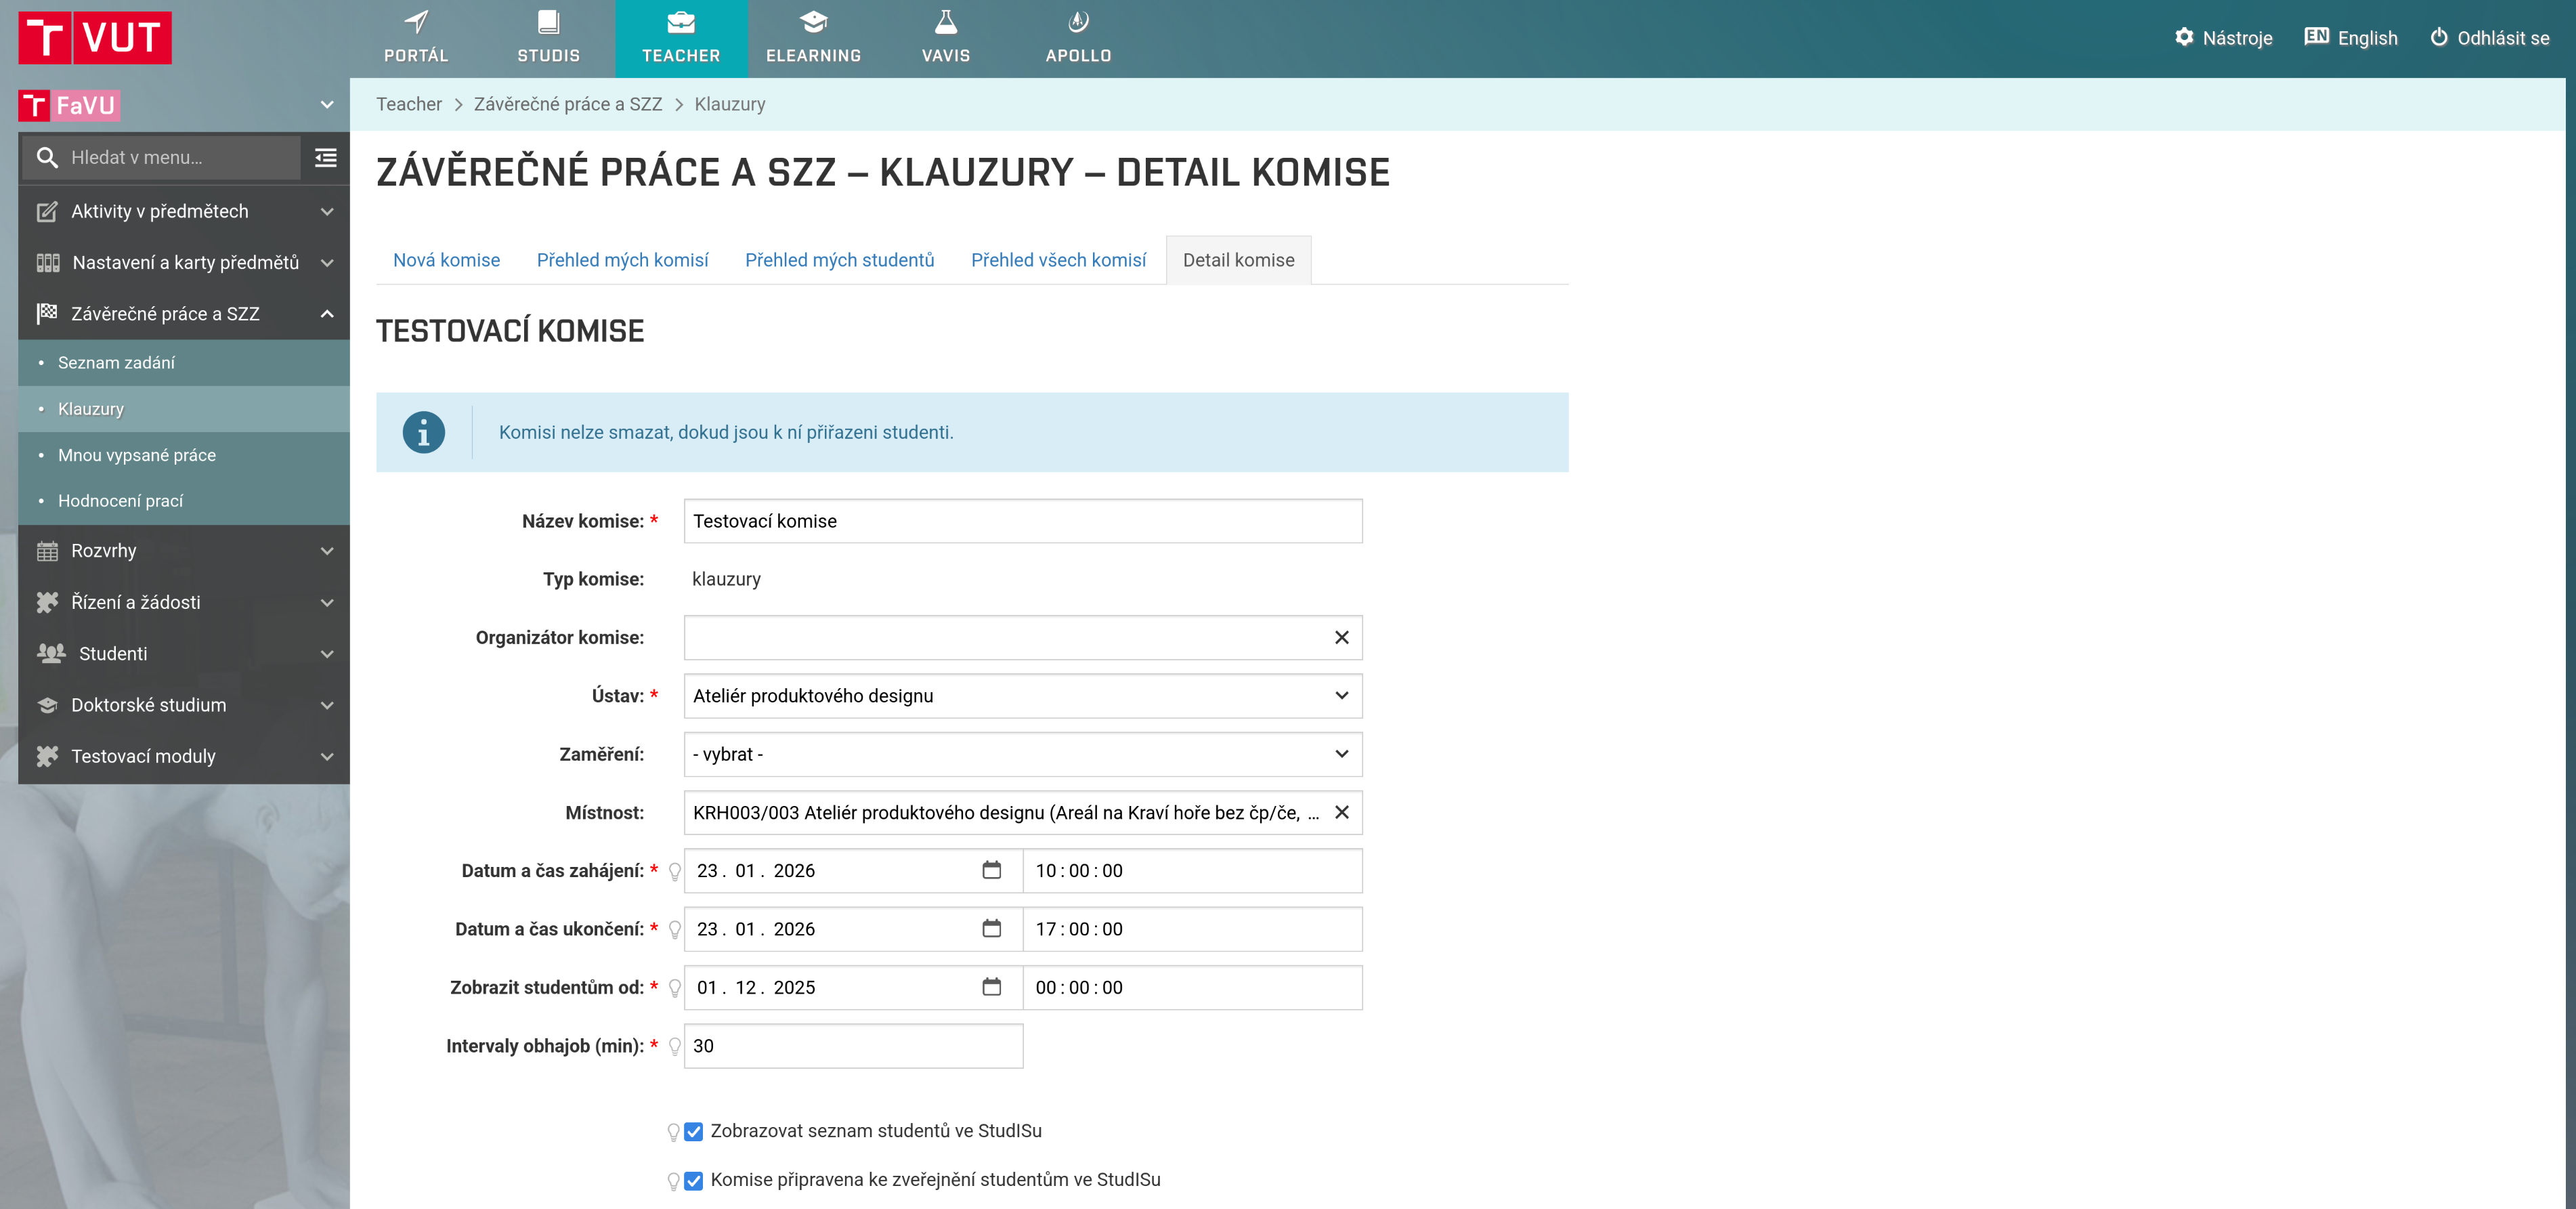The width and height of the screenshot is (2576, 1209).
Task: Expand Testovací moduly menu chevron
Action: [327, 756]
